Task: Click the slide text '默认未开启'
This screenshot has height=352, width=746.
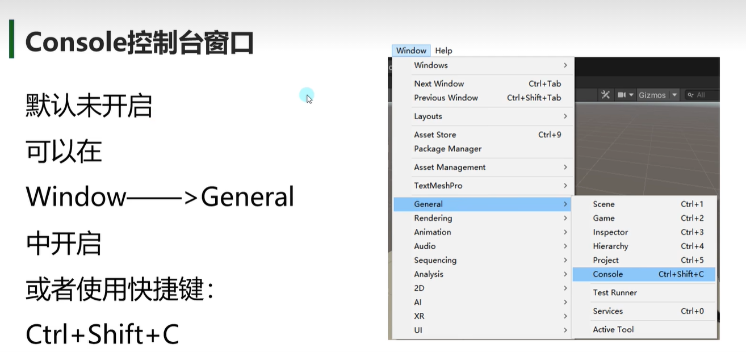Action: (x=89, y=106)
